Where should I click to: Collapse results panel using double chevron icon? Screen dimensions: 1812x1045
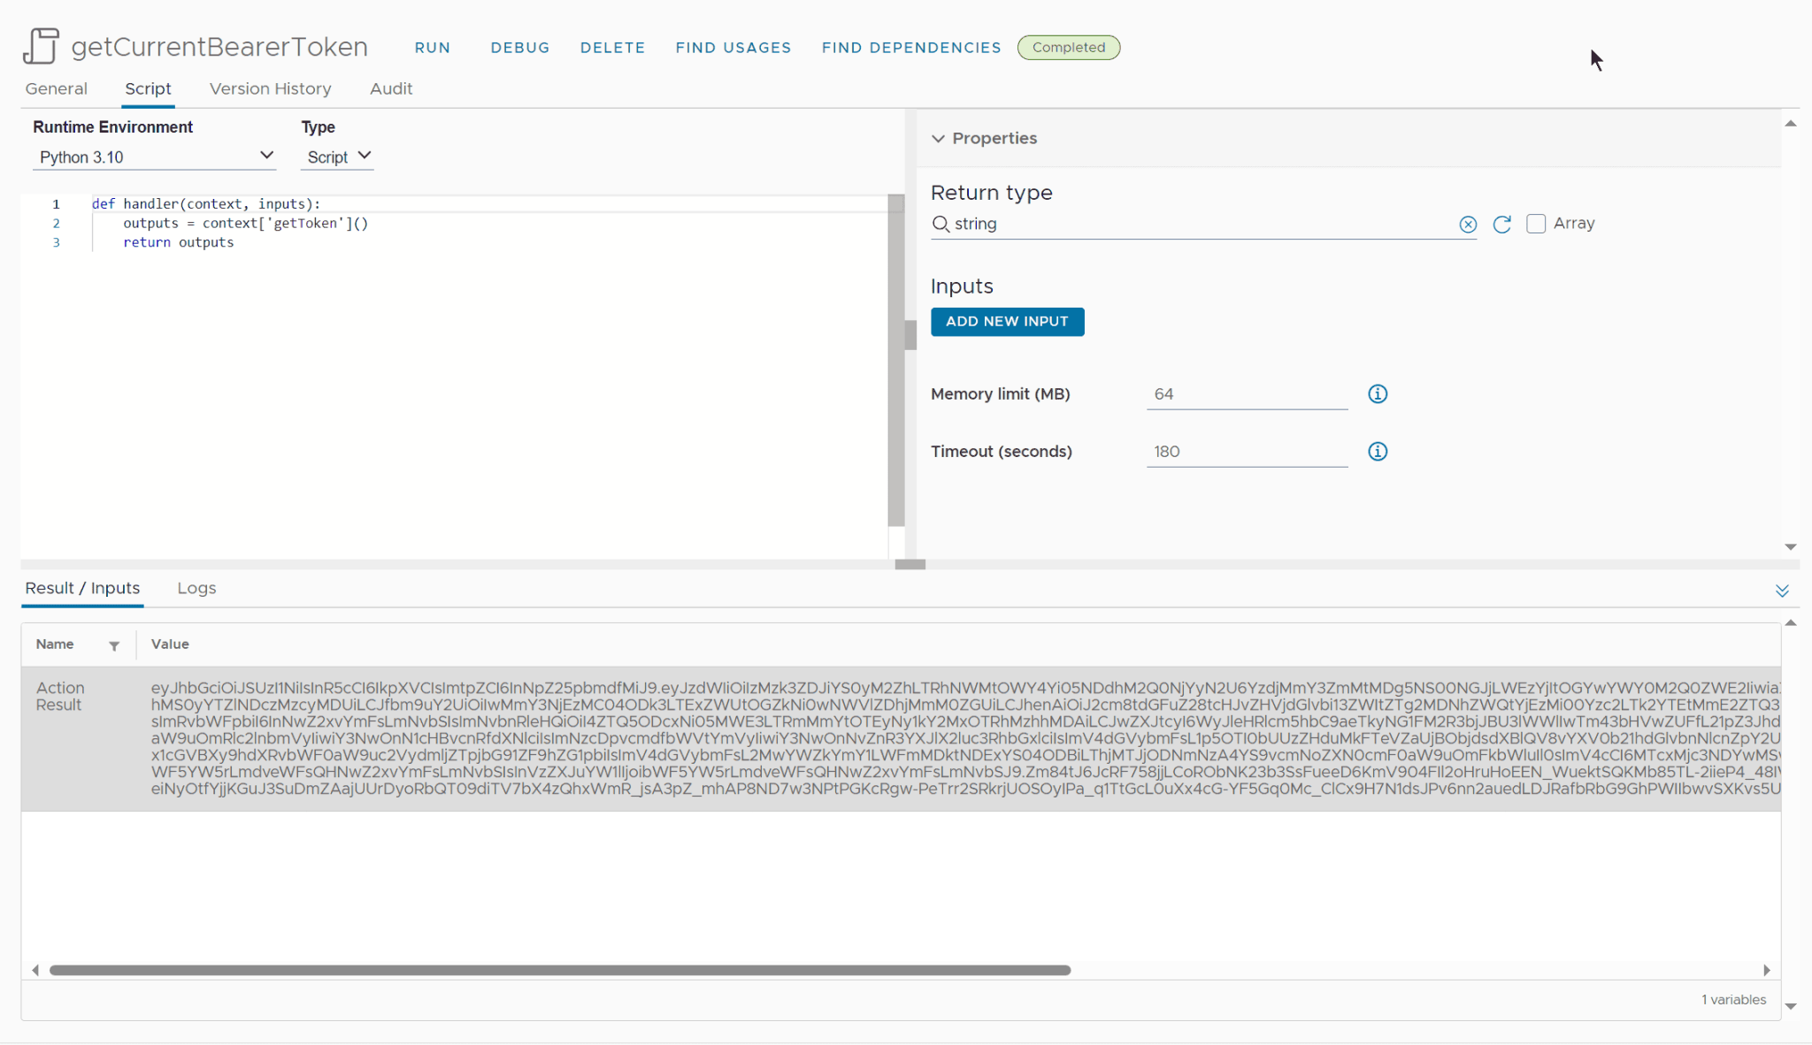[x=1782, y=591]
